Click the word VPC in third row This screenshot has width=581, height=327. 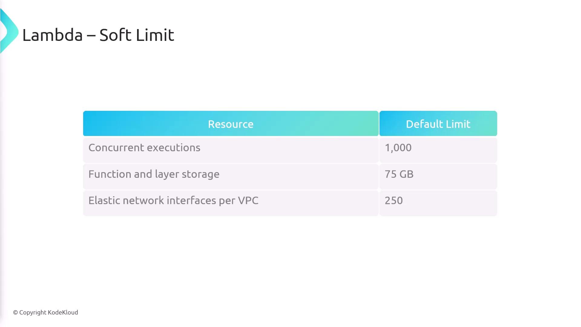point(248,200)
